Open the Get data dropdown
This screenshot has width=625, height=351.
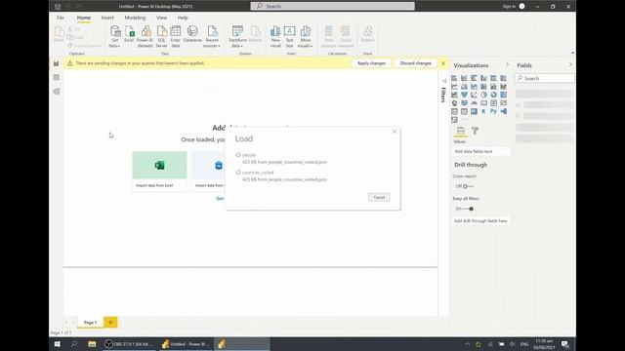tap(115, 37)
